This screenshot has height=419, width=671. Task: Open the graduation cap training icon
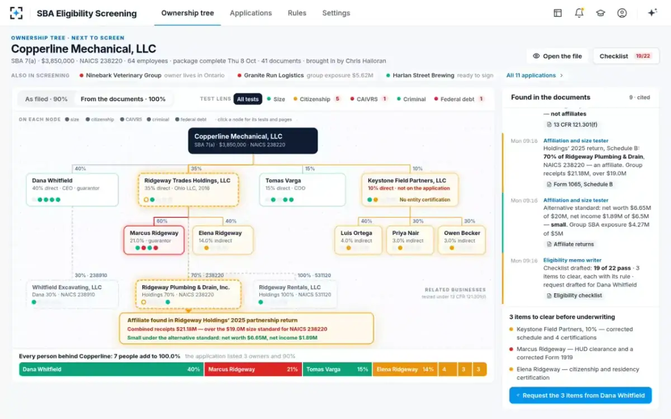point(601,13)
